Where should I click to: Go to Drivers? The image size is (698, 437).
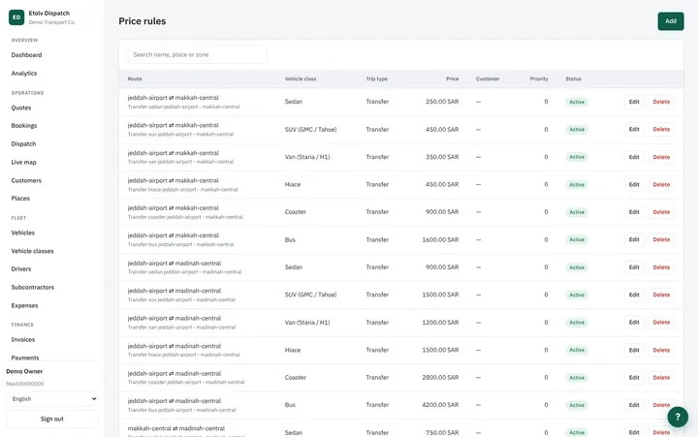[x=21, y=269]
